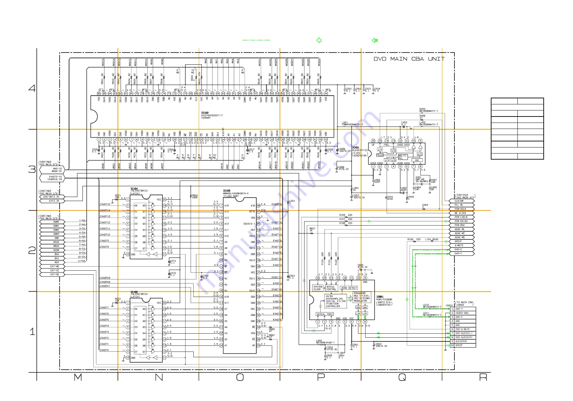Select the IC103 flash ROM label
Screen dimensions: 573x401
point(235,193)
